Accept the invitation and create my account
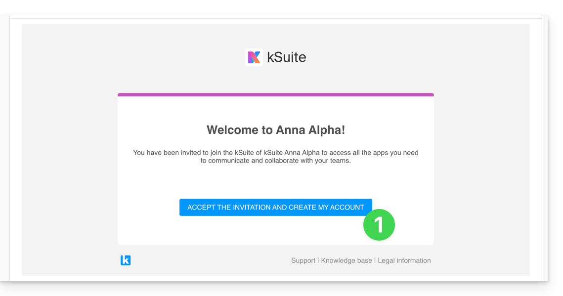 [275, 208]
